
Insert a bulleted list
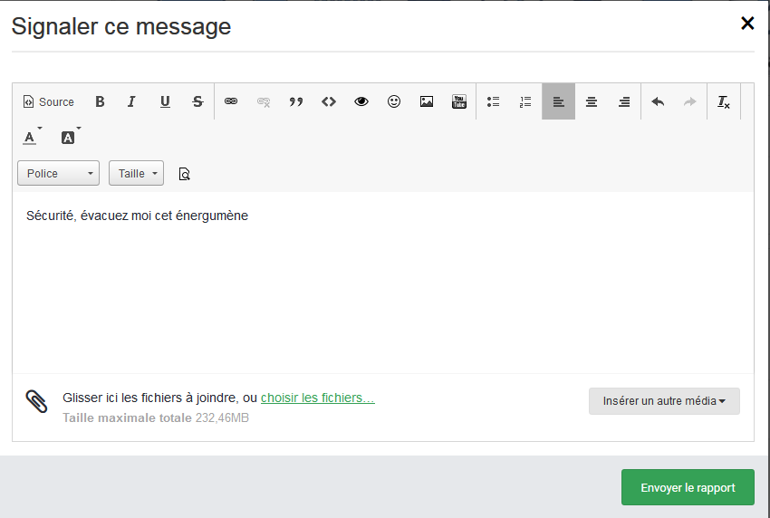point(493,101)
